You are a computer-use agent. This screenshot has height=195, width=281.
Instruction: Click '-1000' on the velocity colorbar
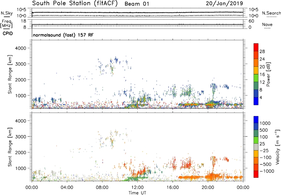coord(267,171)
